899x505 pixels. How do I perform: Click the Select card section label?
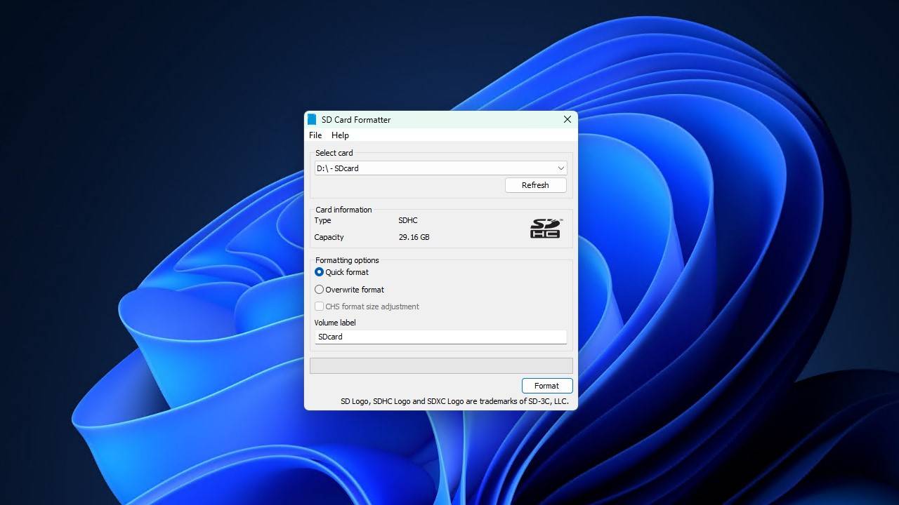point(334,153)
